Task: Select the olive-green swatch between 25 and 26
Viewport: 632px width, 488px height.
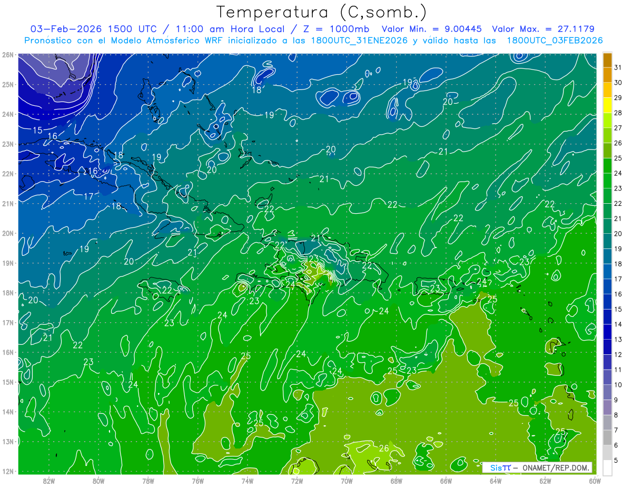Action: 607,151
